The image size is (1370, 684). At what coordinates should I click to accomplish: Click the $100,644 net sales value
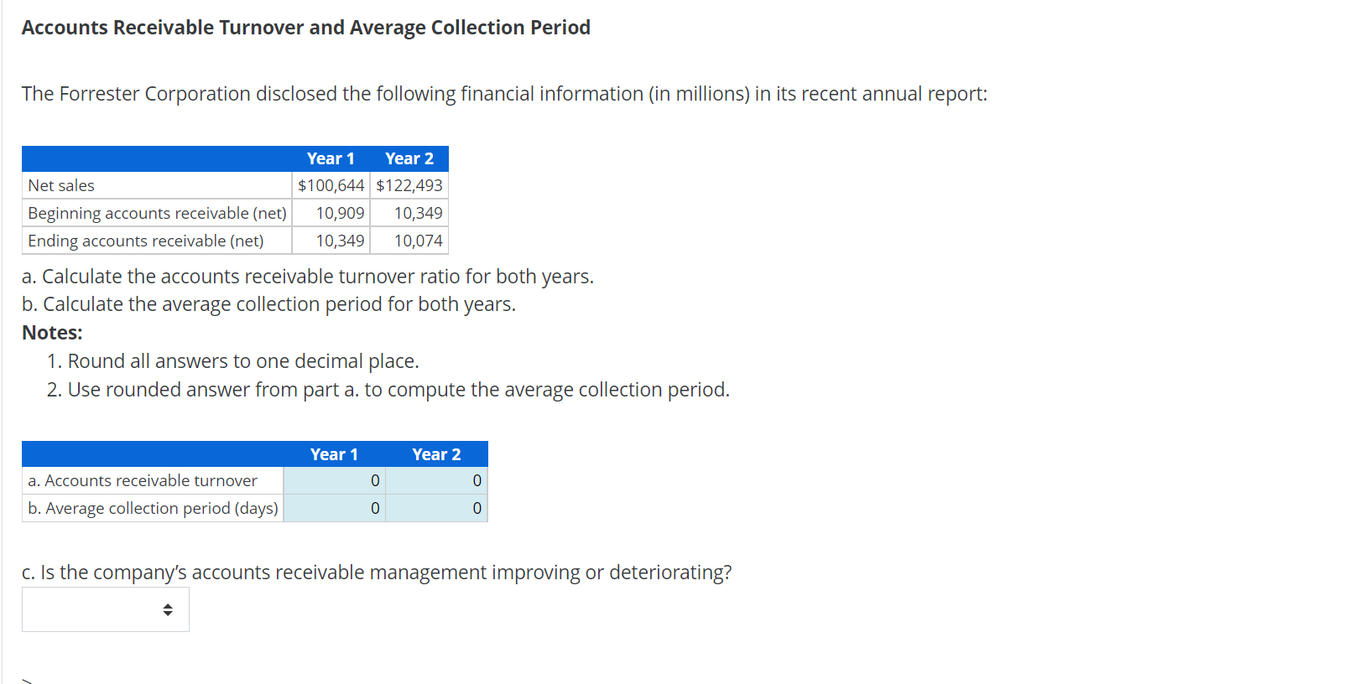331,185
